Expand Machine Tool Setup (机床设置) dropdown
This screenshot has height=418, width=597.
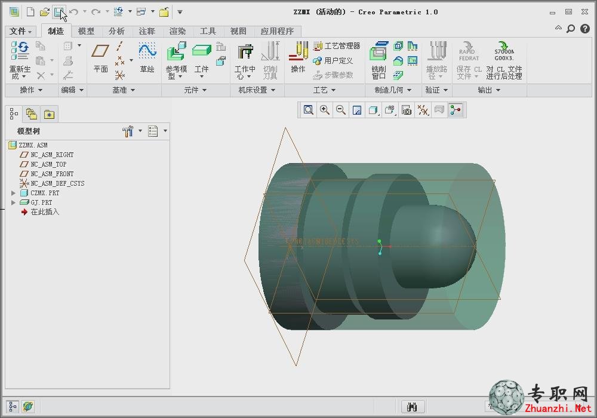point(257,90)
